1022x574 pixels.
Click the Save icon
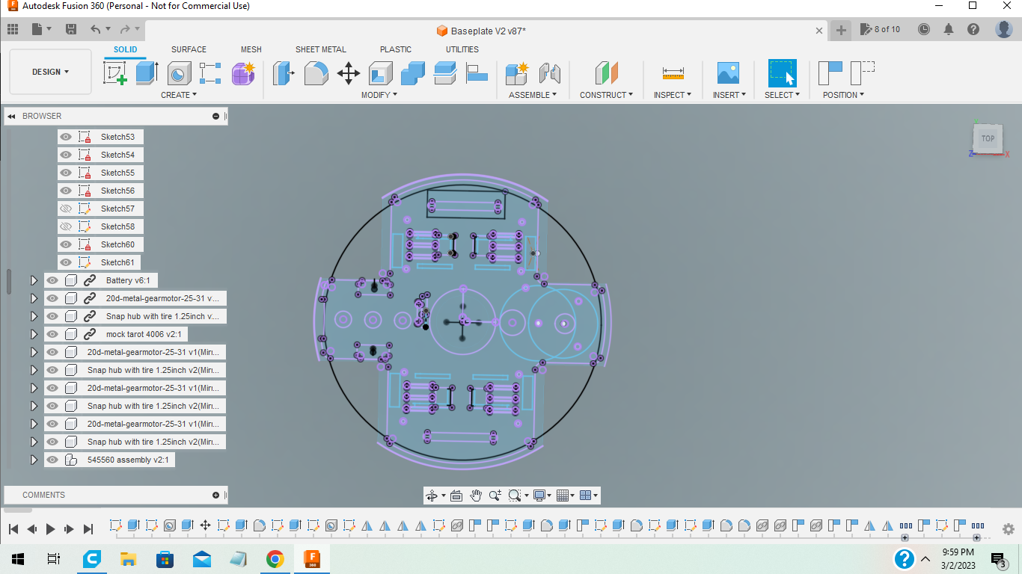click(71, 29)
